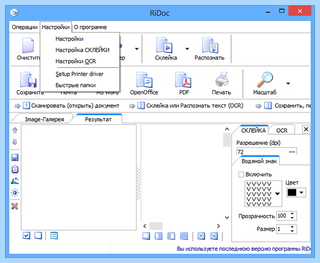Click the Очистить (clear) document icon
The width and height of the screenshot is (320, 263).
click(x=28, y=45)
